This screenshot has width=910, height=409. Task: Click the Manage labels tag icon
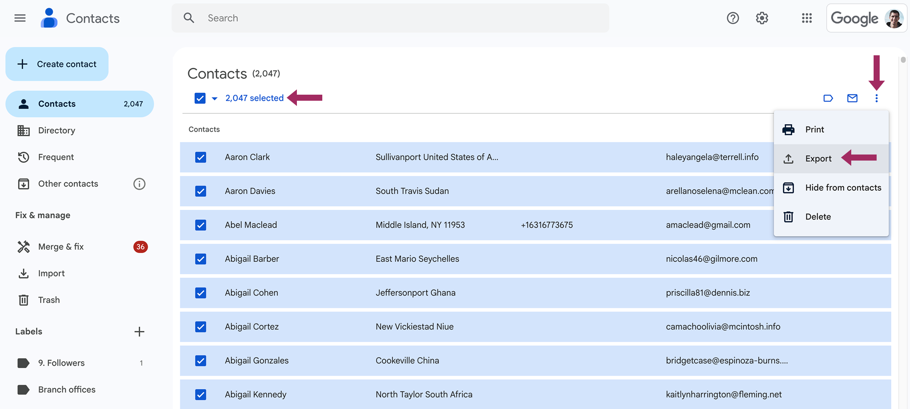click(x=828, y=98)
